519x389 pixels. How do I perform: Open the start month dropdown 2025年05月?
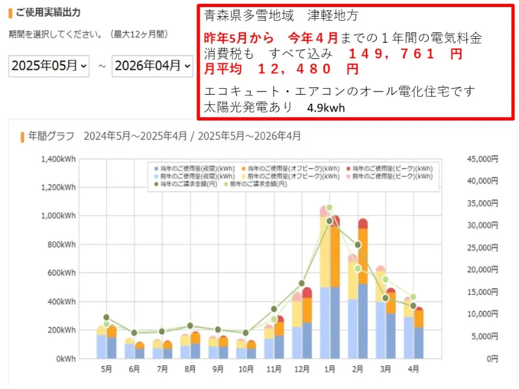tap(49, 65)
